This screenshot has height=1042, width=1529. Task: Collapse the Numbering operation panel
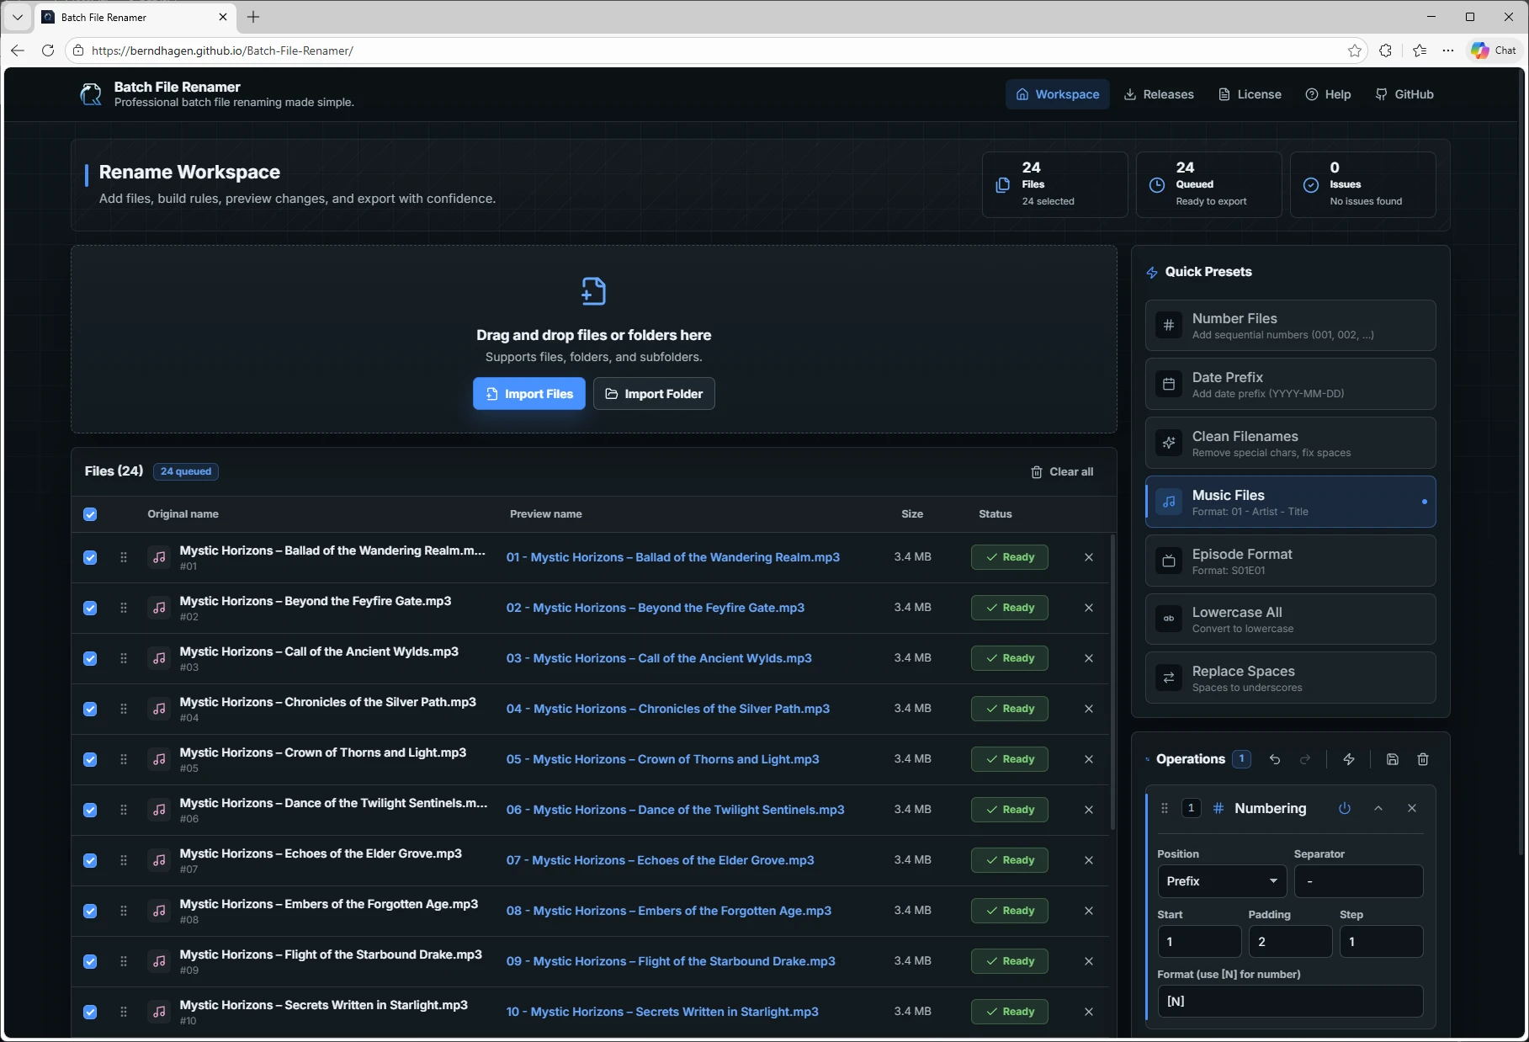[x=1378, y=808]
